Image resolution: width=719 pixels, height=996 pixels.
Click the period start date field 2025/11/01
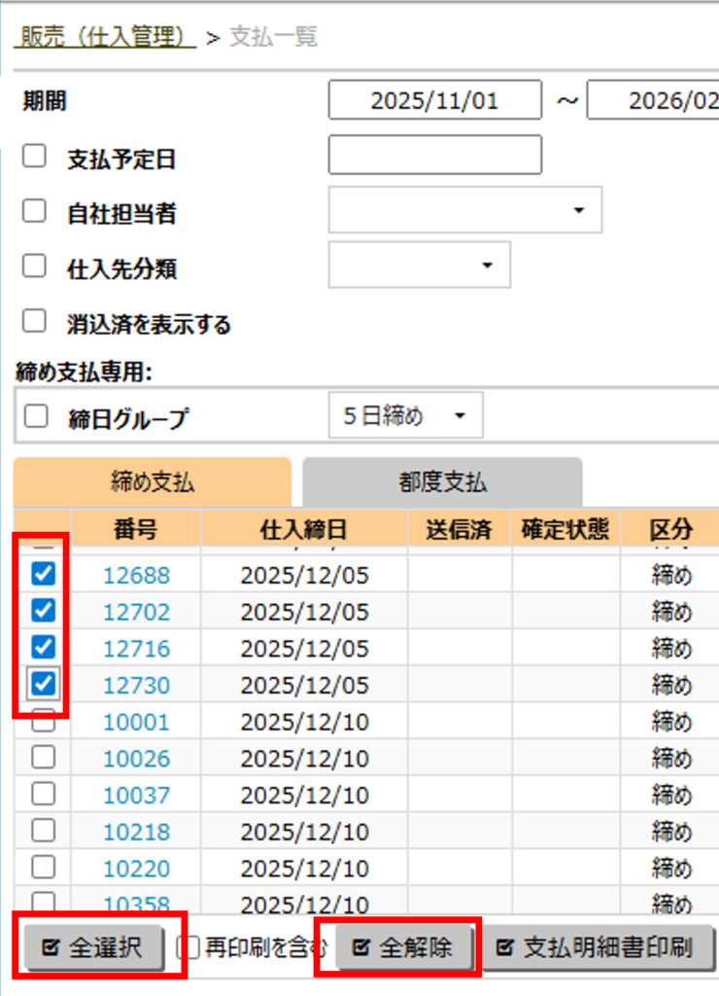click(x=434, y=100)
